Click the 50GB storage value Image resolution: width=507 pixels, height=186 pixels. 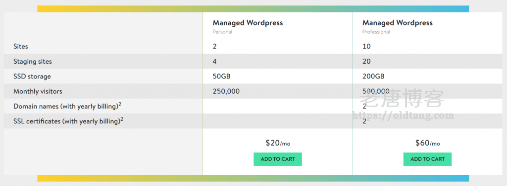[221, 76]
